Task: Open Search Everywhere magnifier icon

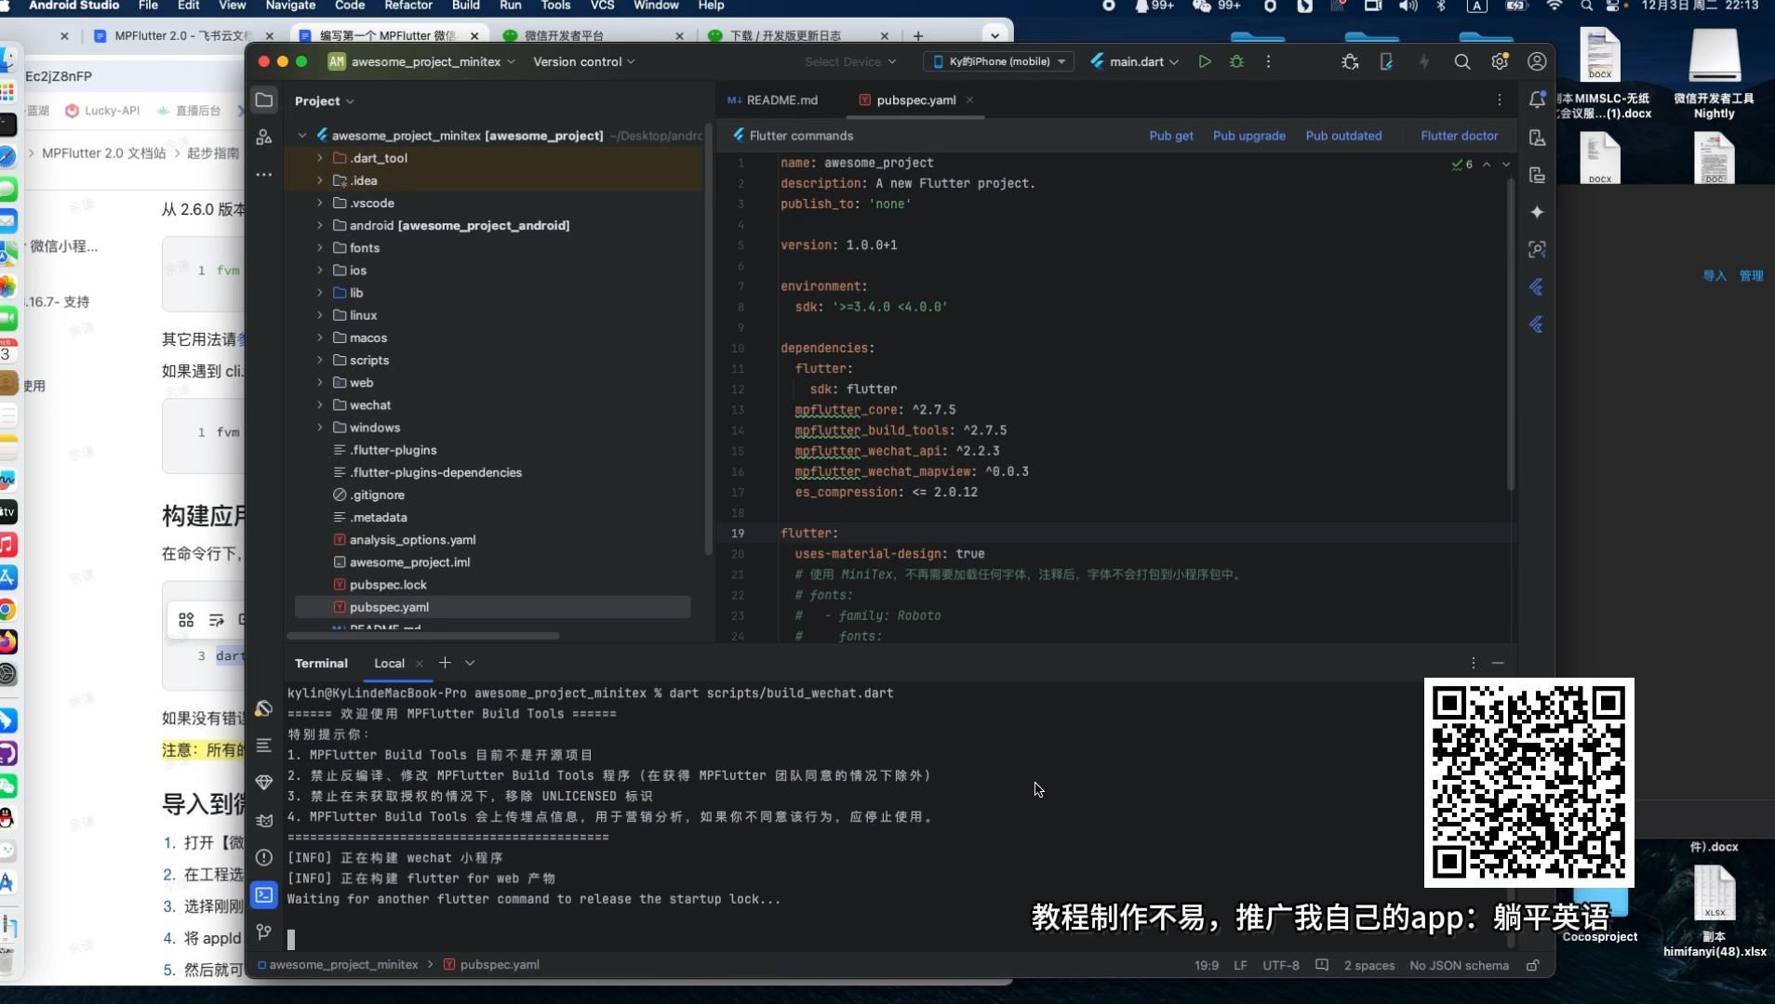Action: click(x=1462, y=61)
